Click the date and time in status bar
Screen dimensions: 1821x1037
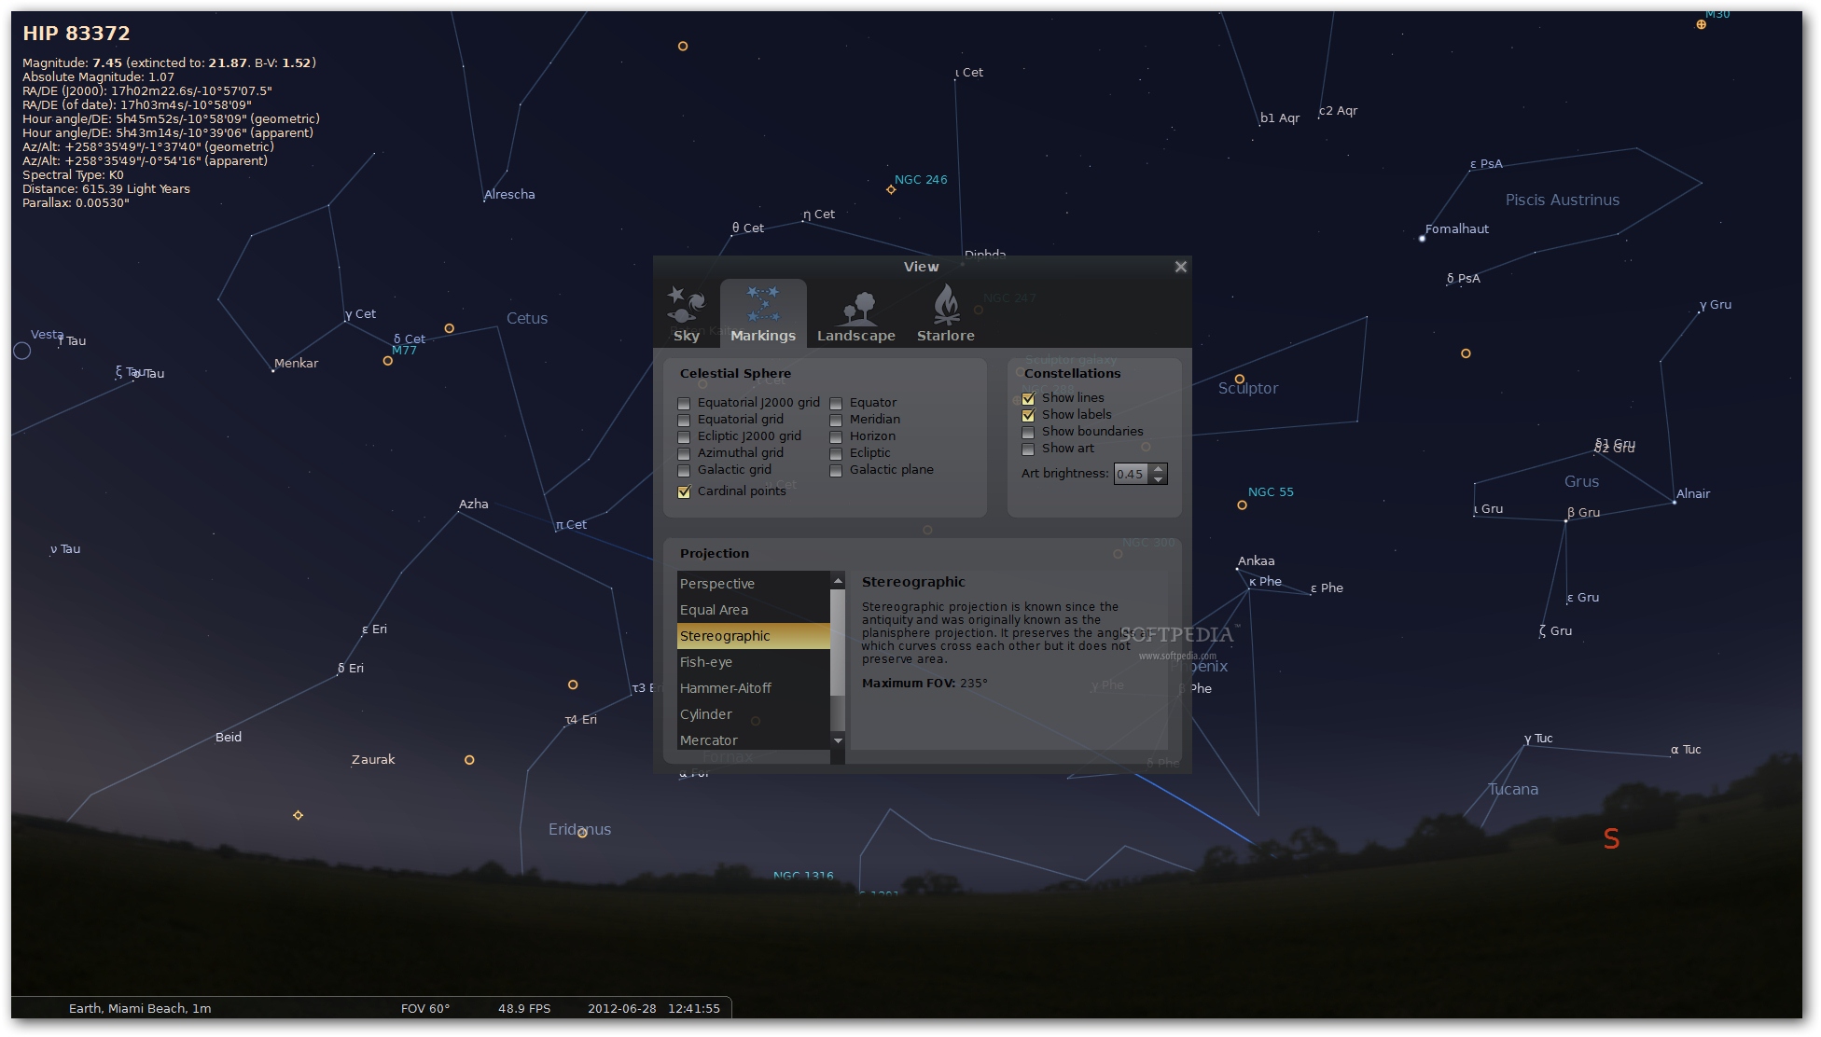click(654, 1009)
